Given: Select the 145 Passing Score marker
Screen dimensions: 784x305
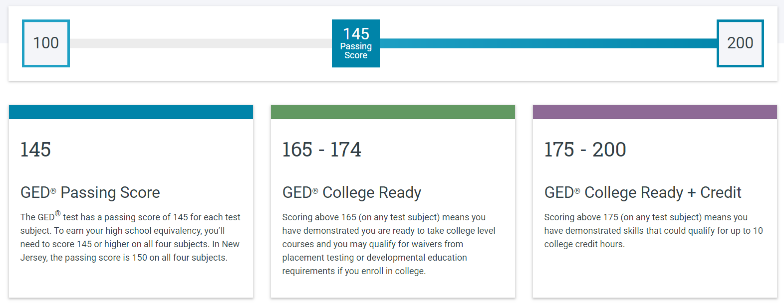Looking at the screenshot, I should coord(356,43).
